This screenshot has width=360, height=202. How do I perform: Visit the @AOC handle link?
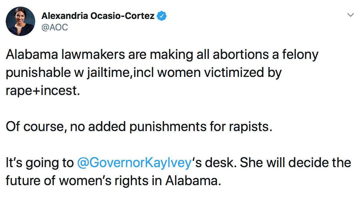[x=55, y=27]
